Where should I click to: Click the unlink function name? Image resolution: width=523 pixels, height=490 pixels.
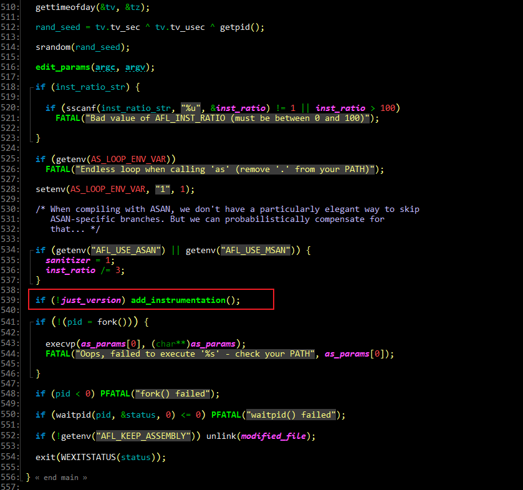coord(221,436)
